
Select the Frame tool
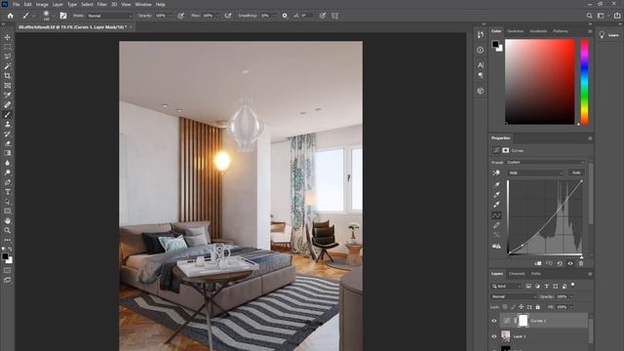(8, 86)
